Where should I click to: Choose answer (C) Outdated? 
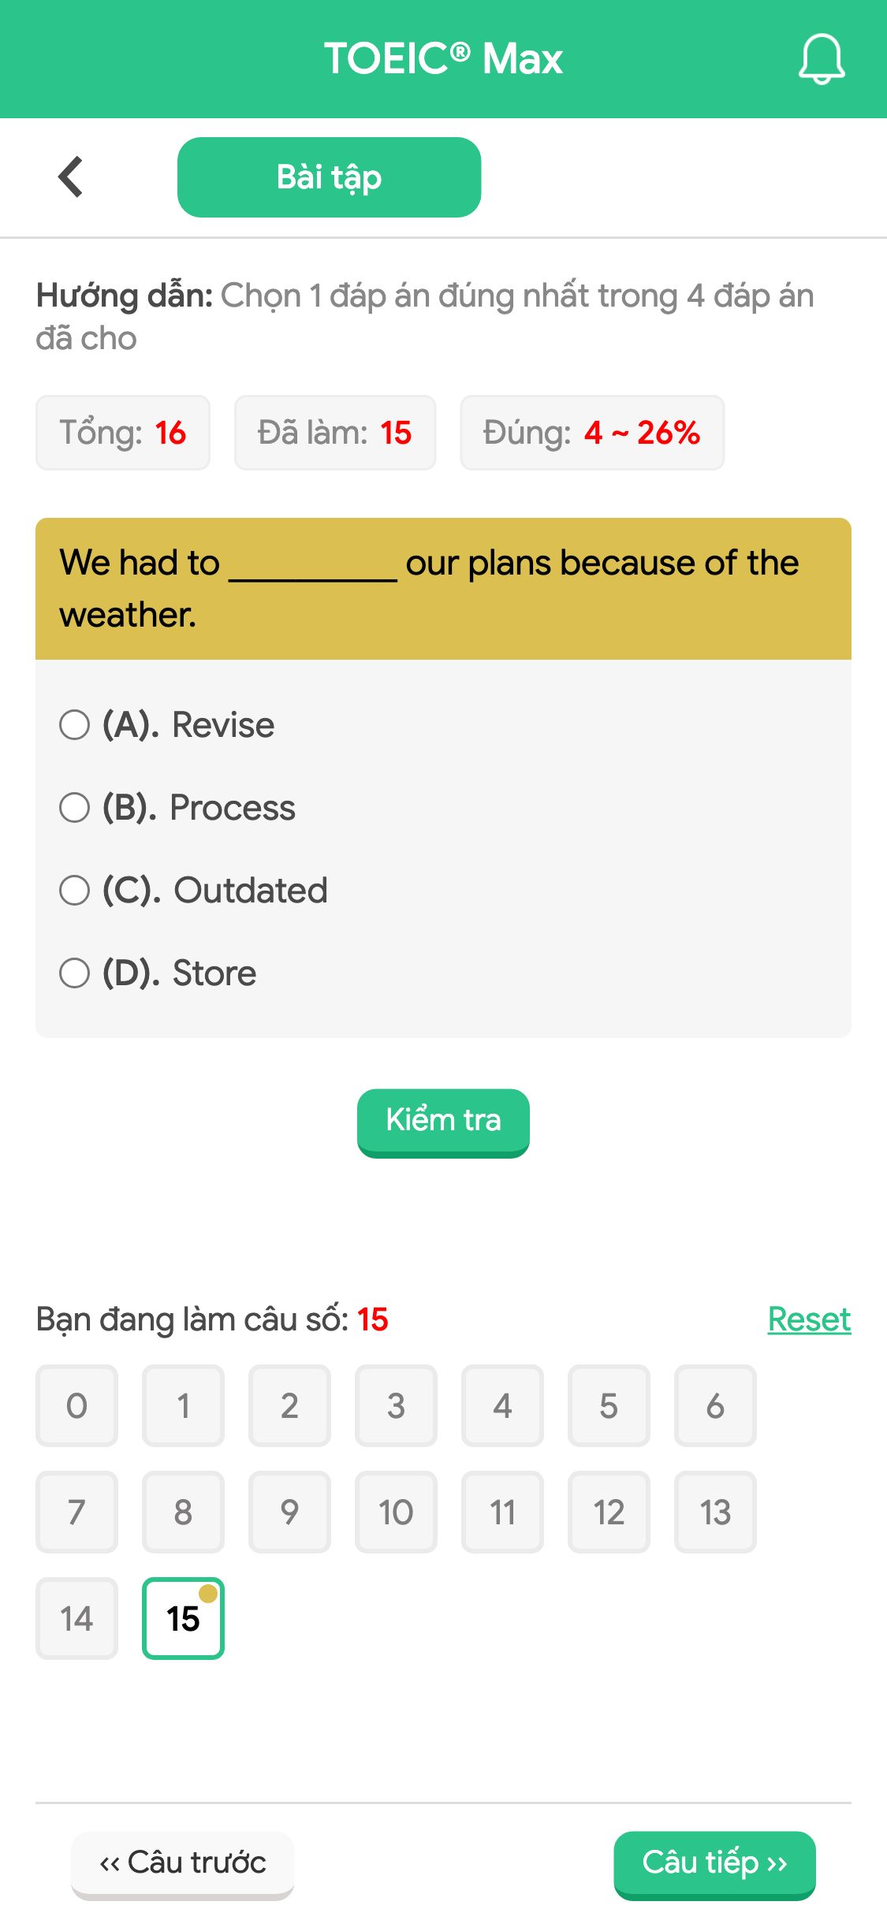tap(193, 890)
